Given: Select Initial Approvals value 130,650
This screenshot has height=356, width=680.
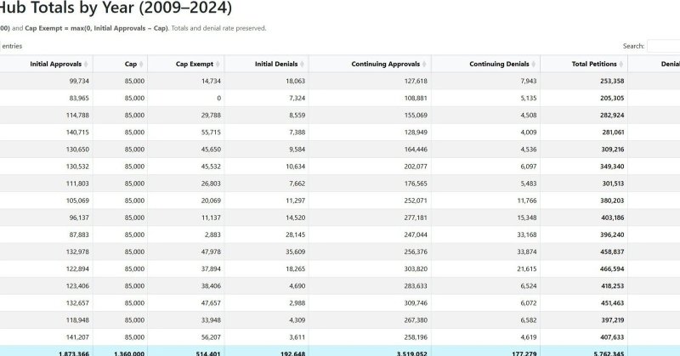Looking at the screenshot, I should point(77,150).
